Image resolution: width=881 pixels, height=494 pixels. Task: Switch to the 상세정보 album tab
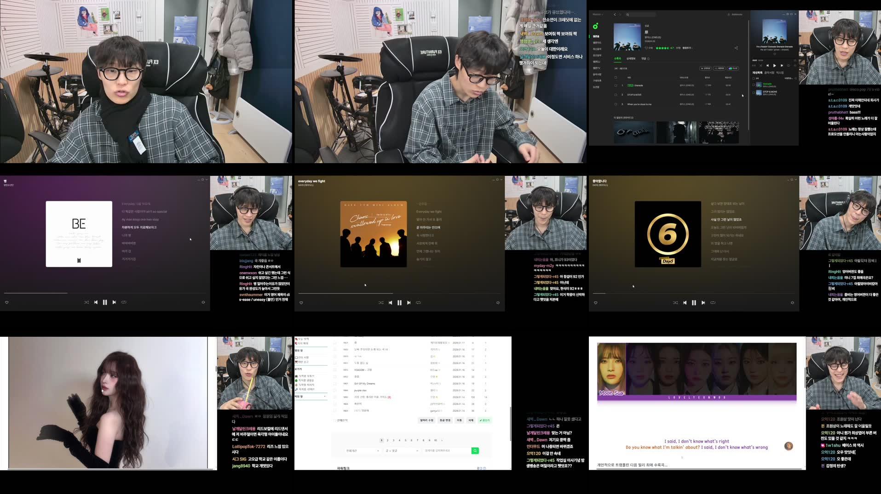(631, 58)
